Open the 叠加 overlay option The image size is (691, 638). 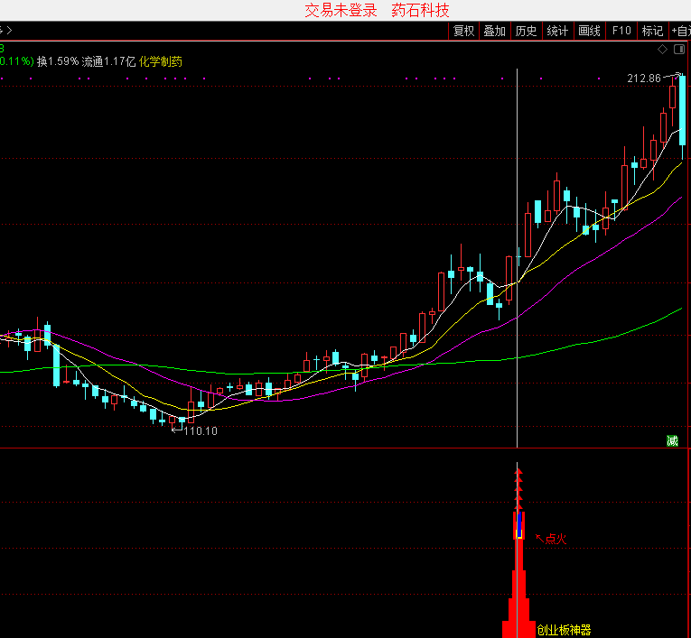[x=495, y=31]
